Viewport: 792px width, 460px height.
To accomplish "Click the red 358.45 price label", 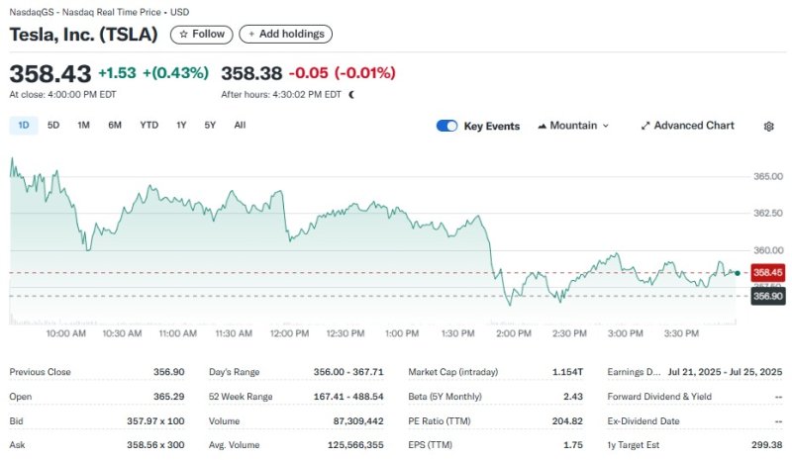I will click(x=768, y=272).
